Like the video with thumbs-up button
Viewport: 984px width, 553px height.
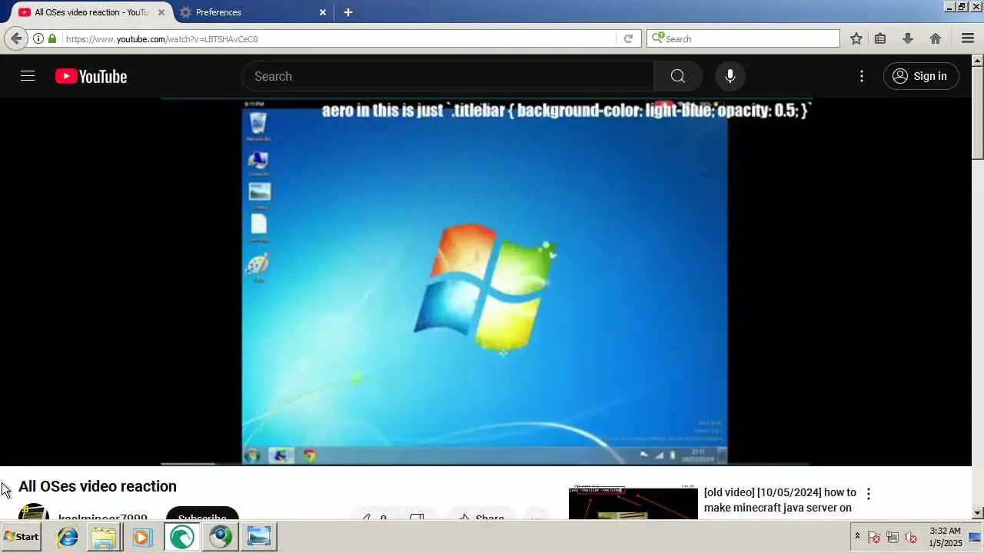click(374, 513)
